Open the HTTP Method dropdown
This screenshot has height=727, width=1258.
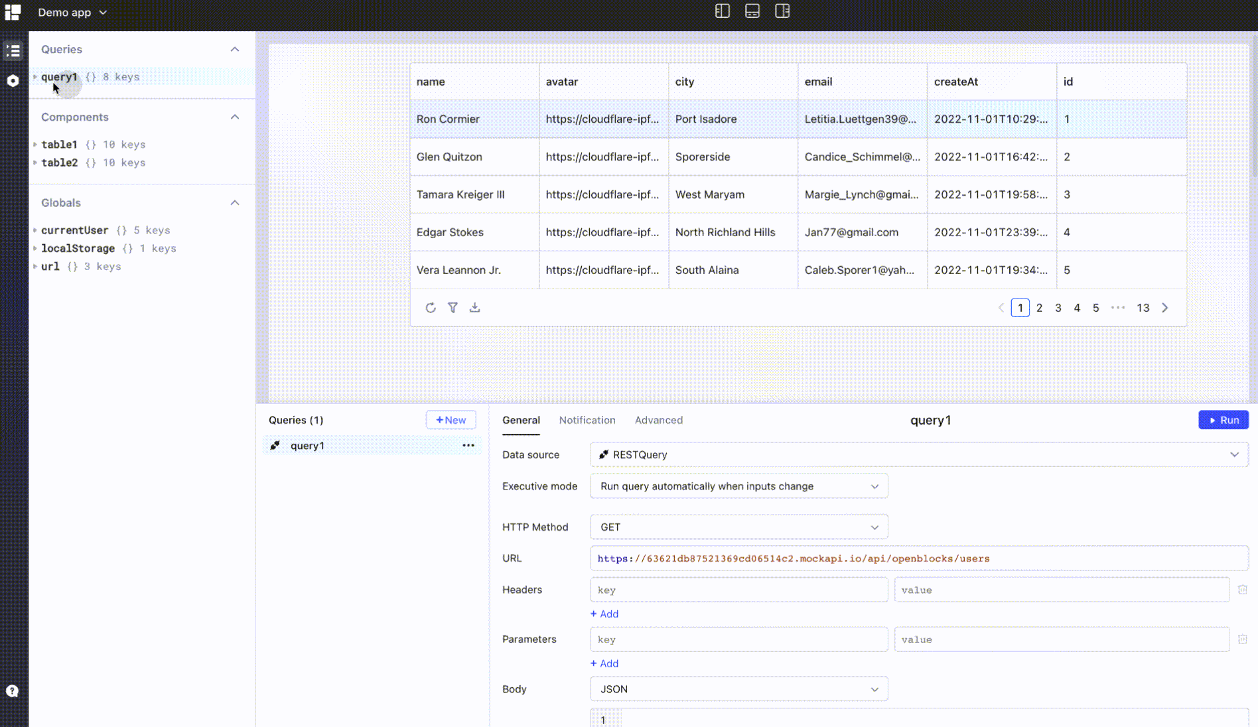738,527
